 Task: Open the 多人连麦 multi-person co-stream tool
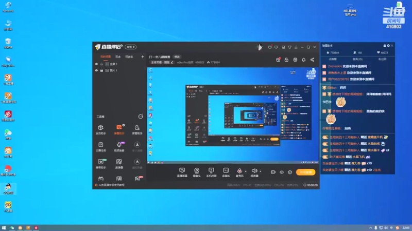[137, 147]
